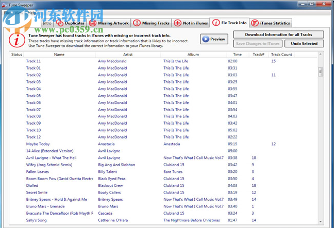Click the 05:15 time cell
The width and height of the screenshot is (336, 228).
232,144
